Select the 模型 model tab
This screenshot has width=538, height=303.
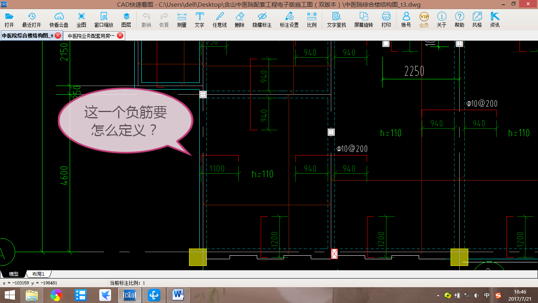point(13,274)
